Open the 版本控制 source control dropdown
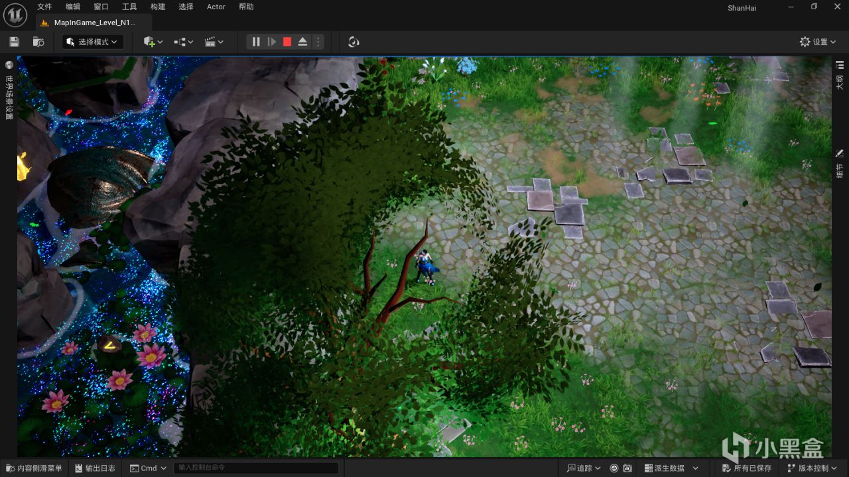Screen dimensions: 849x477 pos(813,468)
